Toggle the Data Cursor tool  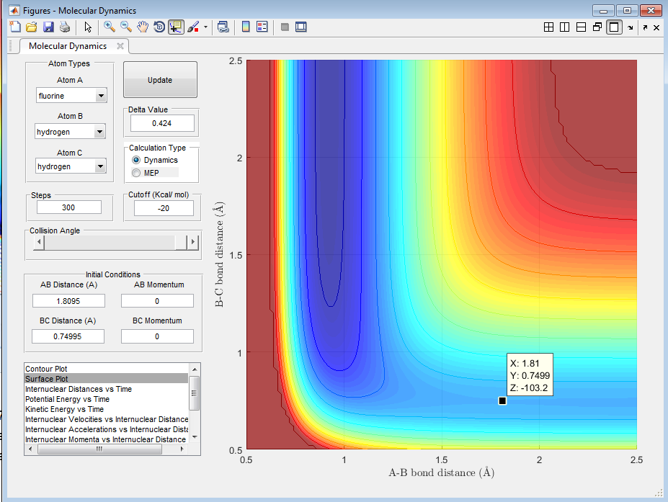175,27
